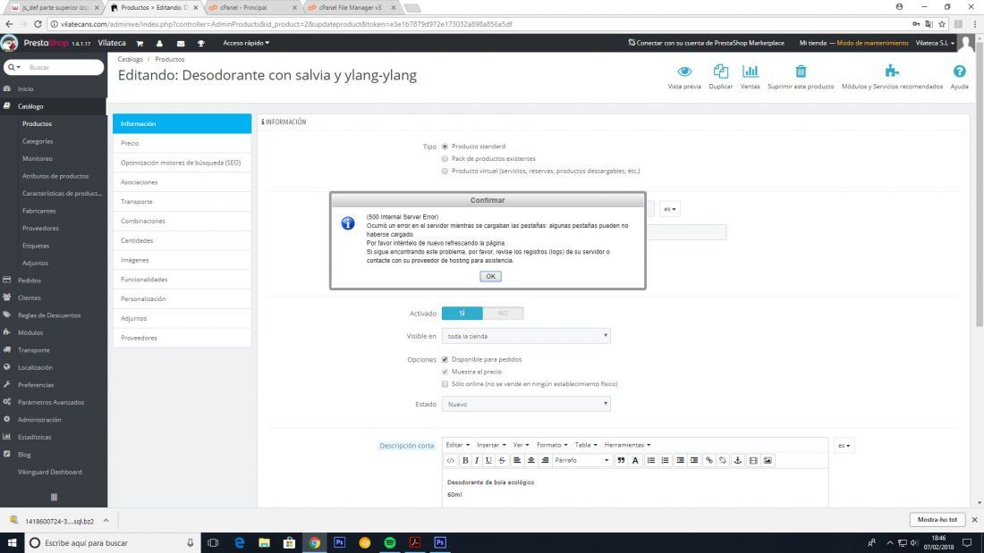This screenshot has height=553, width=984.
Task: Open the Tabla menu in editor
Action: point(586,445)
